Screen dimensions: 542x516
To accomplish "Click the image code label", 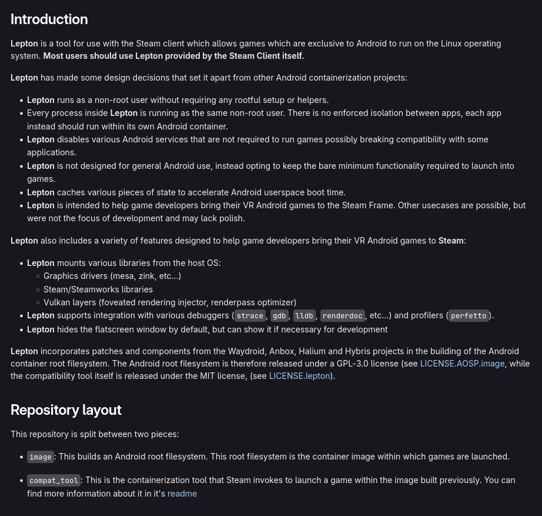I will tap(41, 457).
